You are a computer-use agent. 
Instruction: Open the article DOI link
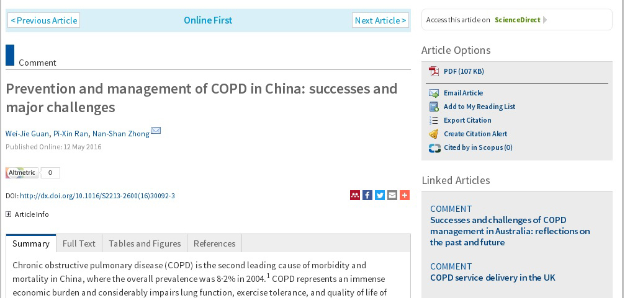pyautogui.click(x=97, y=196)
